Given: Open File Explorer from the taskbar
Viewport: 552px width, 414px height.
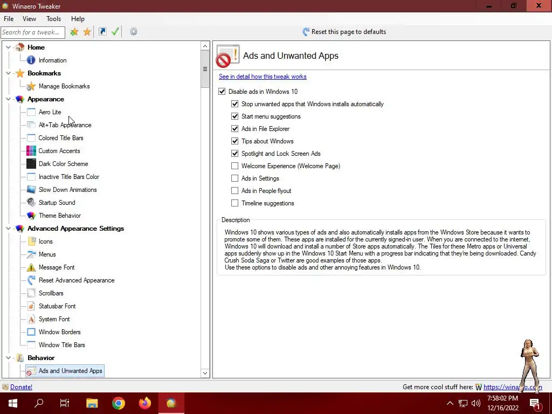Looking at the screenshot, I should pyautogui.click(x=92, y=403).
